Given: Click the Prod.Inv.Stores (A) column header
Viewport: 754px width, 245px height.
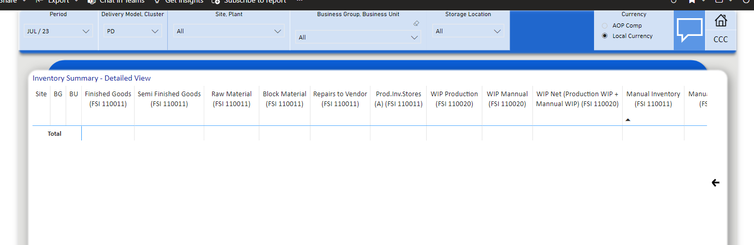Looking at the screenshot, I should 398,99.
